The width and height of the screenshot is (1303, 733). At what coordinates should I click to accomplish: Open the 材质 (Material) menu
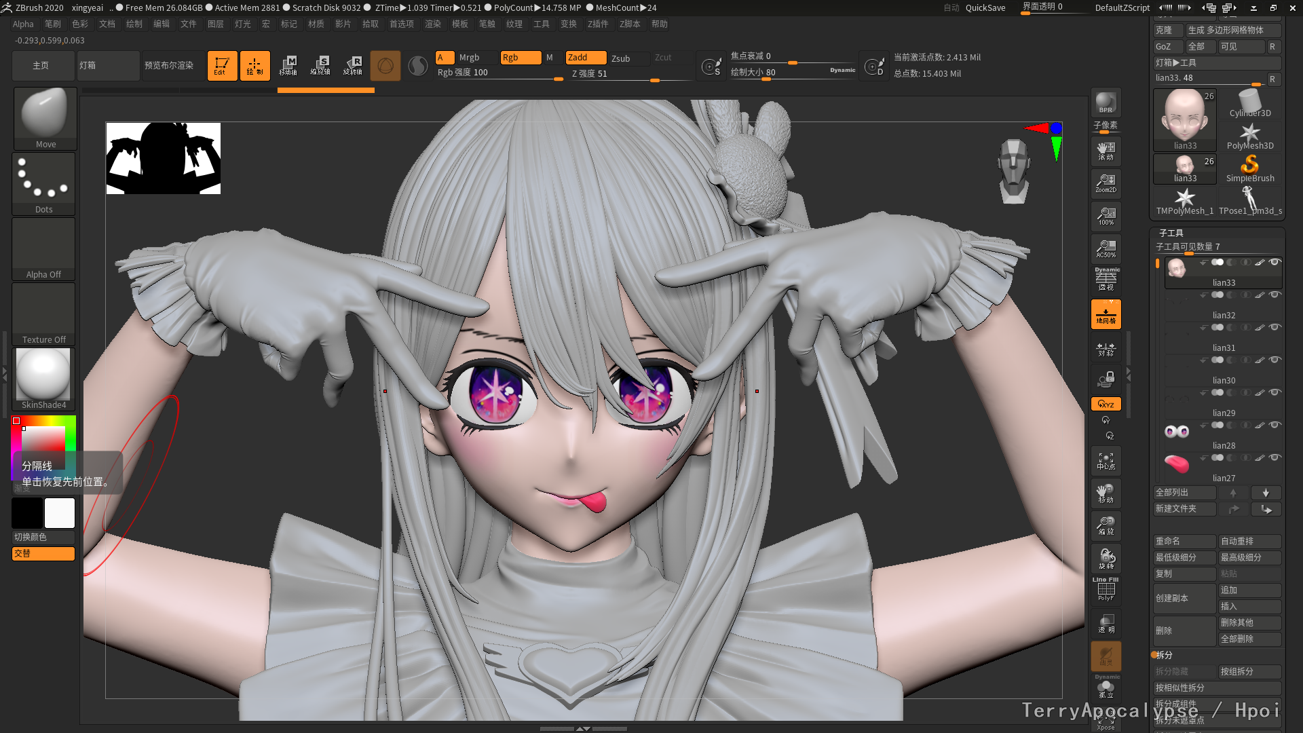pyautogui.click(x=316, y=24)
